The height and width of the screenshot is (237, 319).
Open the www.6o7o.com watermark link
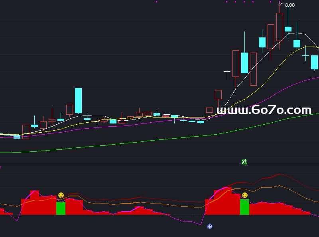pyautogui.click(x=264, y=110)
